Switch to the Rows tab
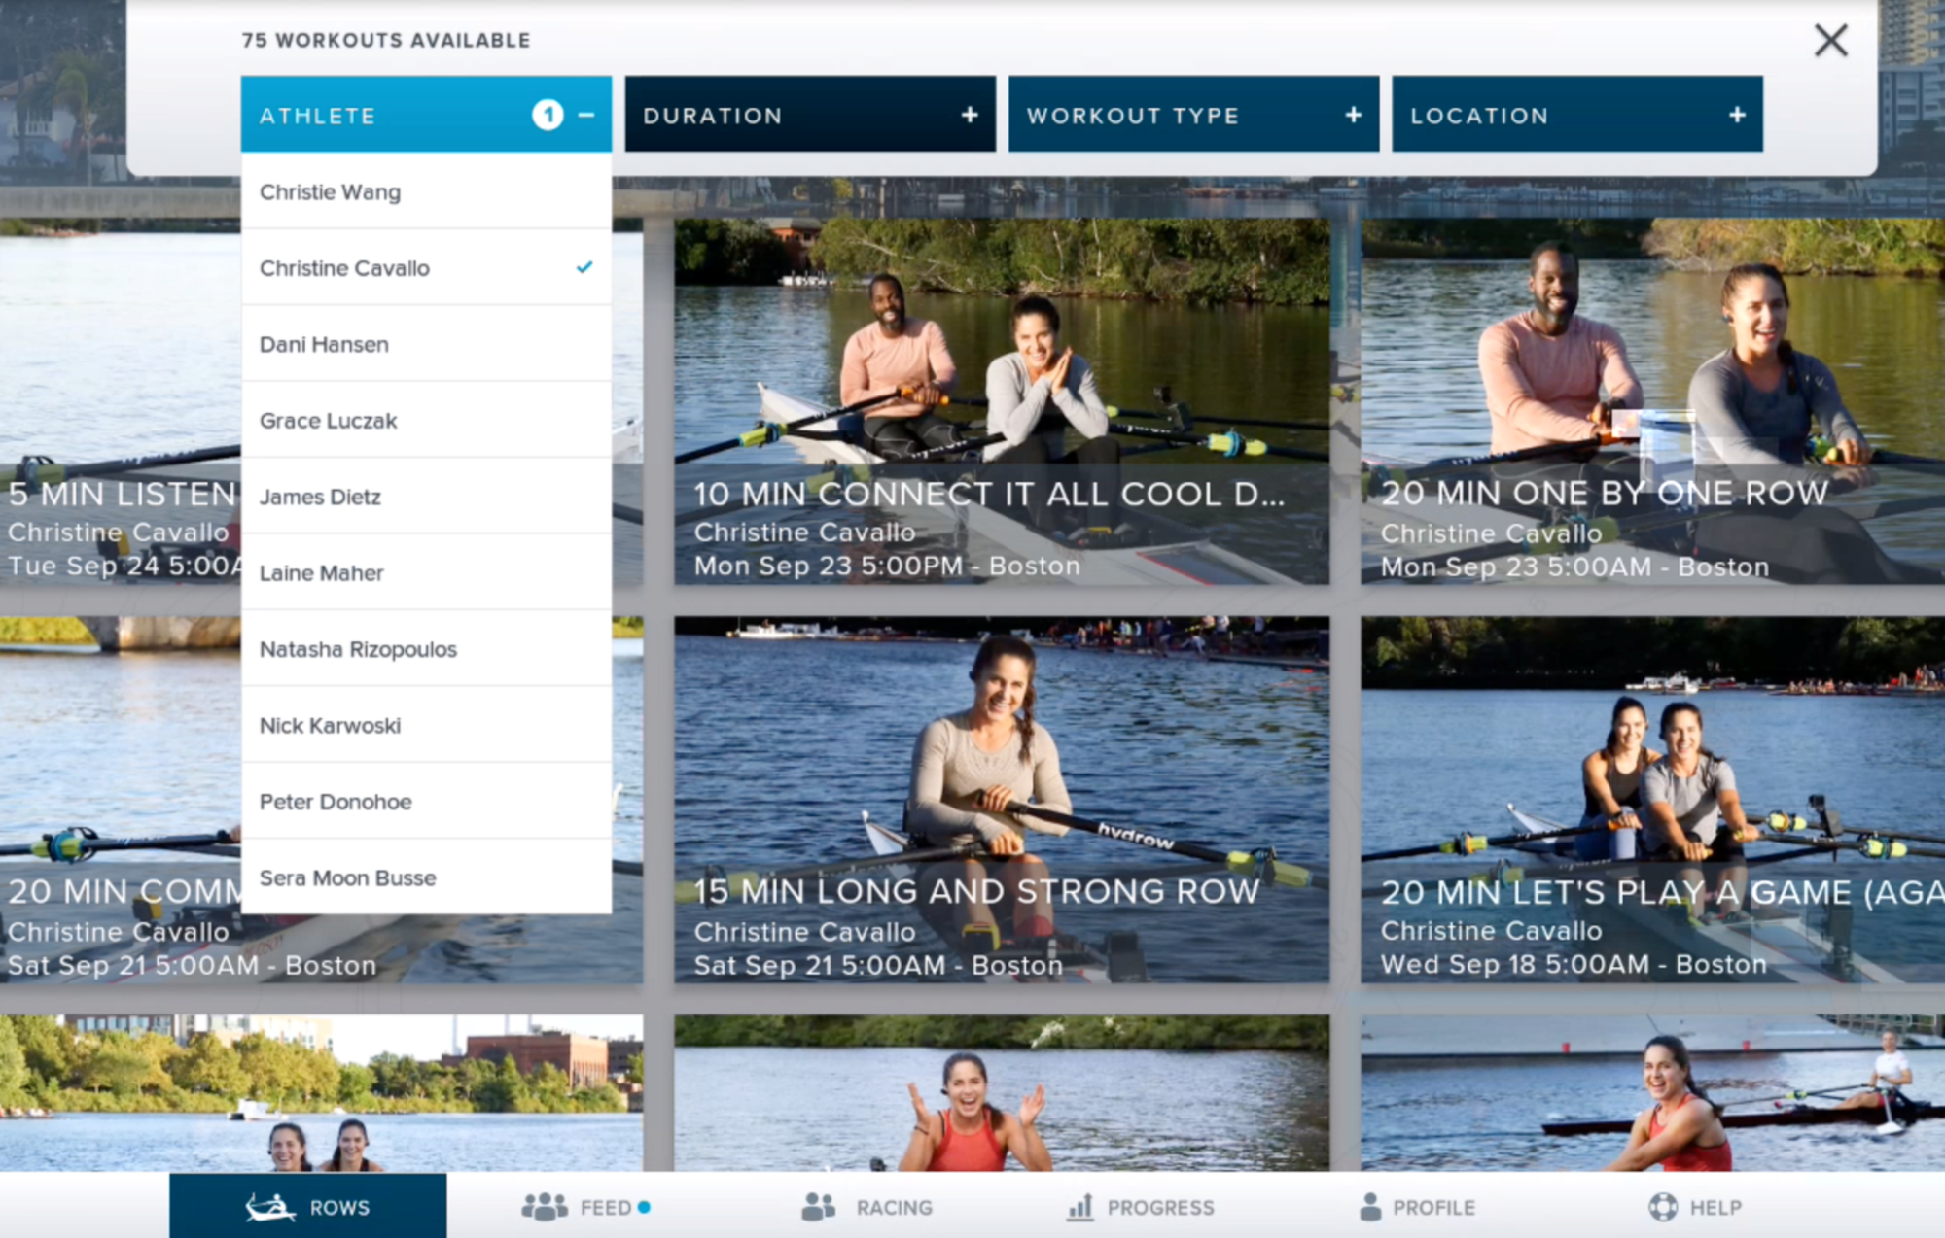 (x=308, y=1206)
